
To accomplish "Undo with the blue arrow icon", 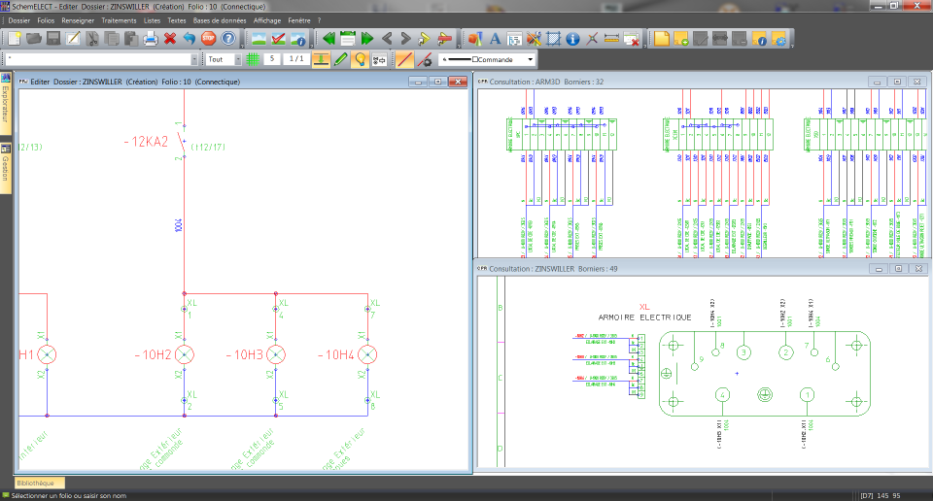I will click(x=190, y=39).
